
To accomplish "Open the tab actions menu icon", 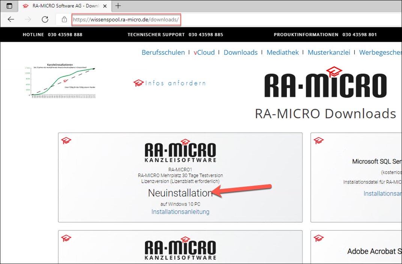I will [x=9, y=6].
